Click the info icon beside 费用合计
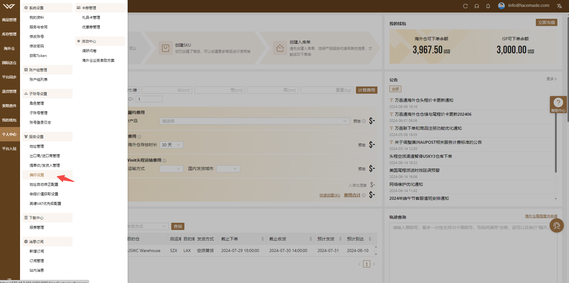569x283 pixels. (x=364, y=195)
